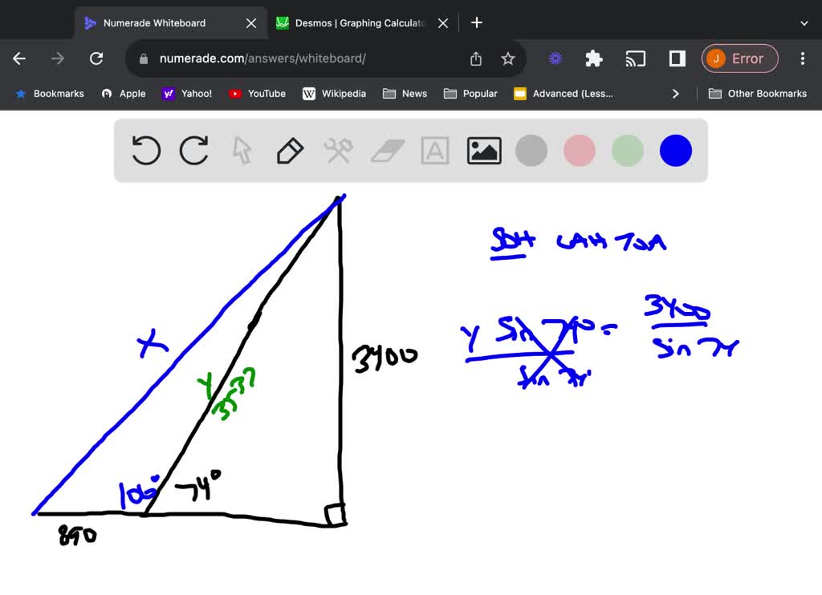Open the shapes/tools icon on the toolbar

pyautogui.click(x=338, y=150)
